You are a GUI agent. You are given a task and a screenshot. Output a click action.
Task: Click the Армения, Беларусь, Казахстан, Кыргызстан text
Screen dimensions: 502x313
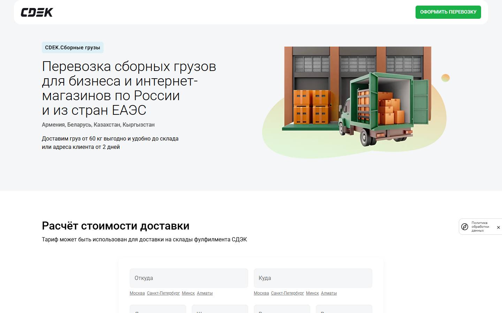pyautogui.click(x=98, y=125)
